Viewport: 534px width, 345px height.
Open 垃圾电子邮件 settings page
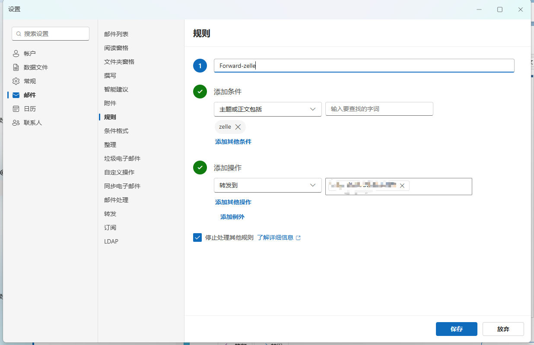pyautogui.click(x=122, y=158)
